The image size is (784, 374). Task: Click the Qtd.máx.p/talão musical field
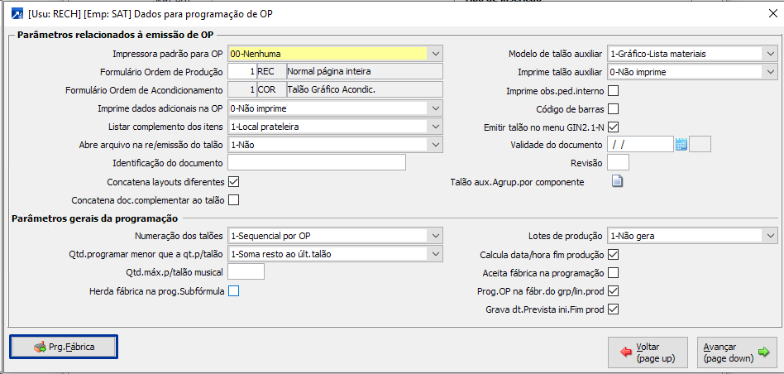(246, 272)
